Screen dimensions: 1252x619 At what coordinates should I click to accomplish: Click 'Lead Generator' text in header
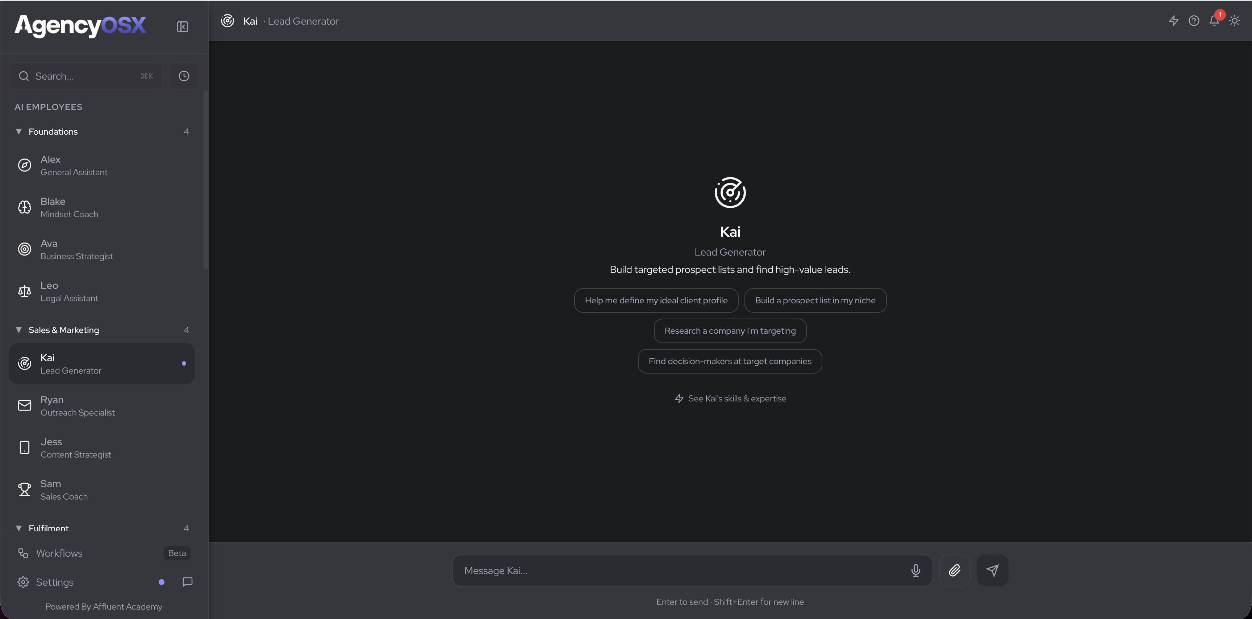[303, 21]
